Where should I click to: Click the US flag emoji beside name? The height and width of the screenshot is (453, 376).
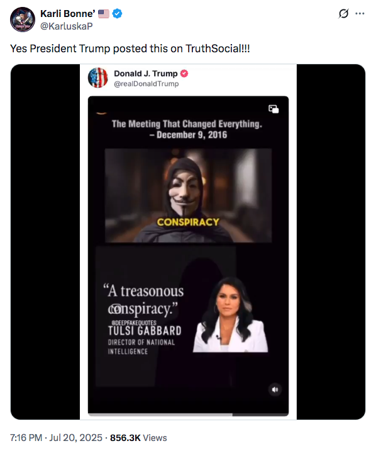click(x=104, y=14)
